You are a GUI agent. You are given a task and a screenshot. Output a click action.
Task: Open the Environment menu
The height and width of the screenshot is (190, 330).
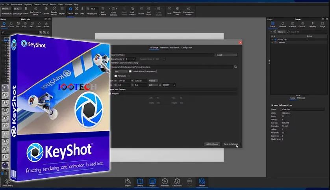(x=17, y=4)
